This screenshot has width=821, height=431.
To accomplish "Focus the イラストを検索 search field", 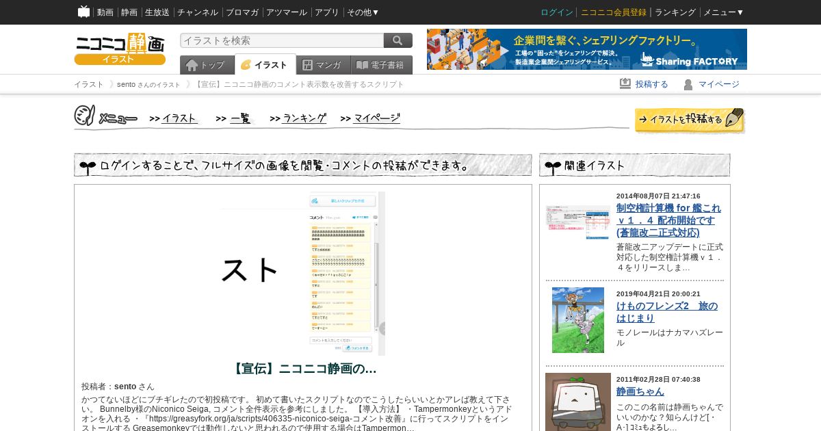I will click(x=282, y=40).
